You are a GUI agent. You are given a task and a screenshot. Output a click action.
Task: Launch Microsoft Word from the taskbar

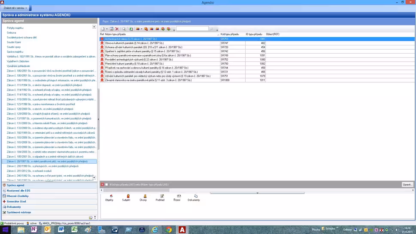click(61, 230)
